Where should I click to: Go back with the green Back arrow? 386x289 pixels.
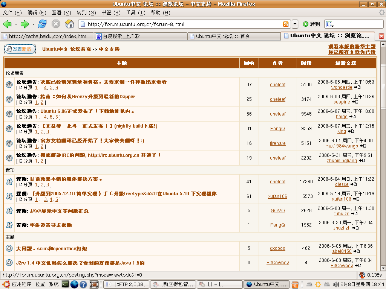pyautogui.click(x=8, y=24)
